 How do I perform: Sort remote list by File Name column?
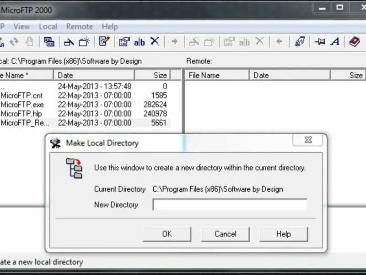coord(217,75)
